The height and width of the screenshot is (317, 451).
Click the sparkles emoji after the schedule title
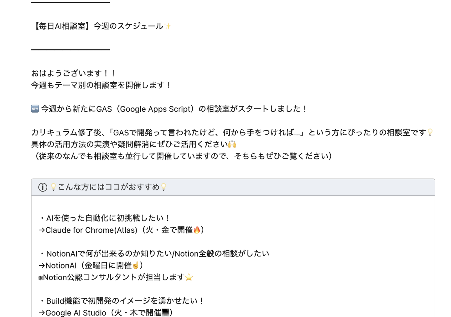tap(168, 26)
